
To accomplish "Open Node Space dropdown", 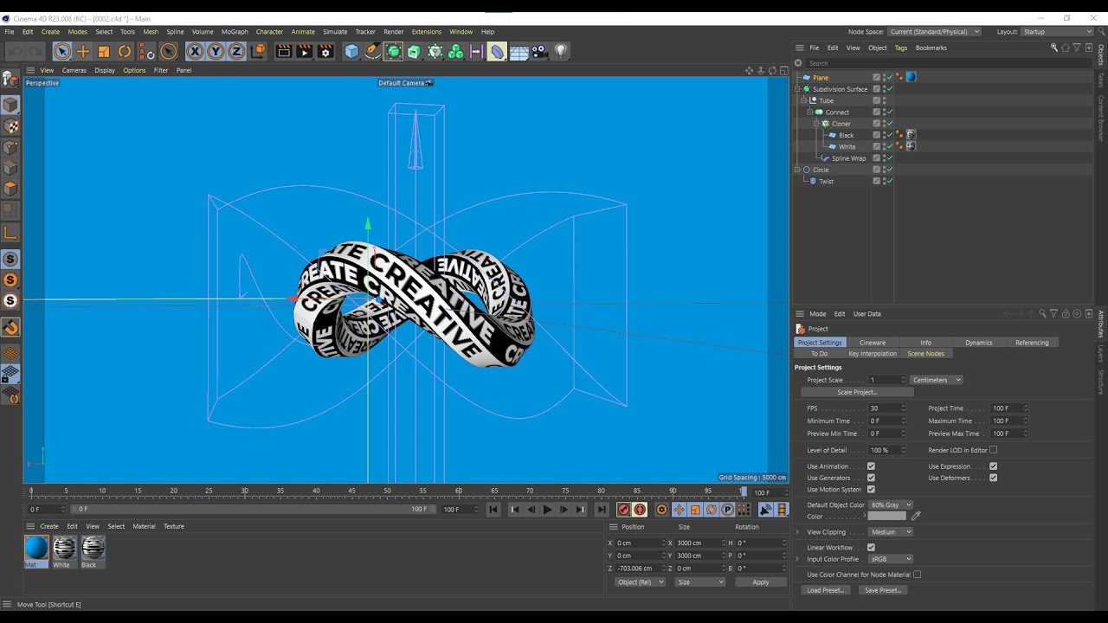I will coord(934,32).
